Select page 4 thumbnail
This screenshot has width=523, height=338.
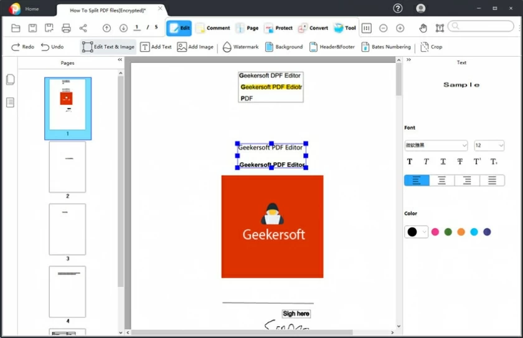[67, 292]
